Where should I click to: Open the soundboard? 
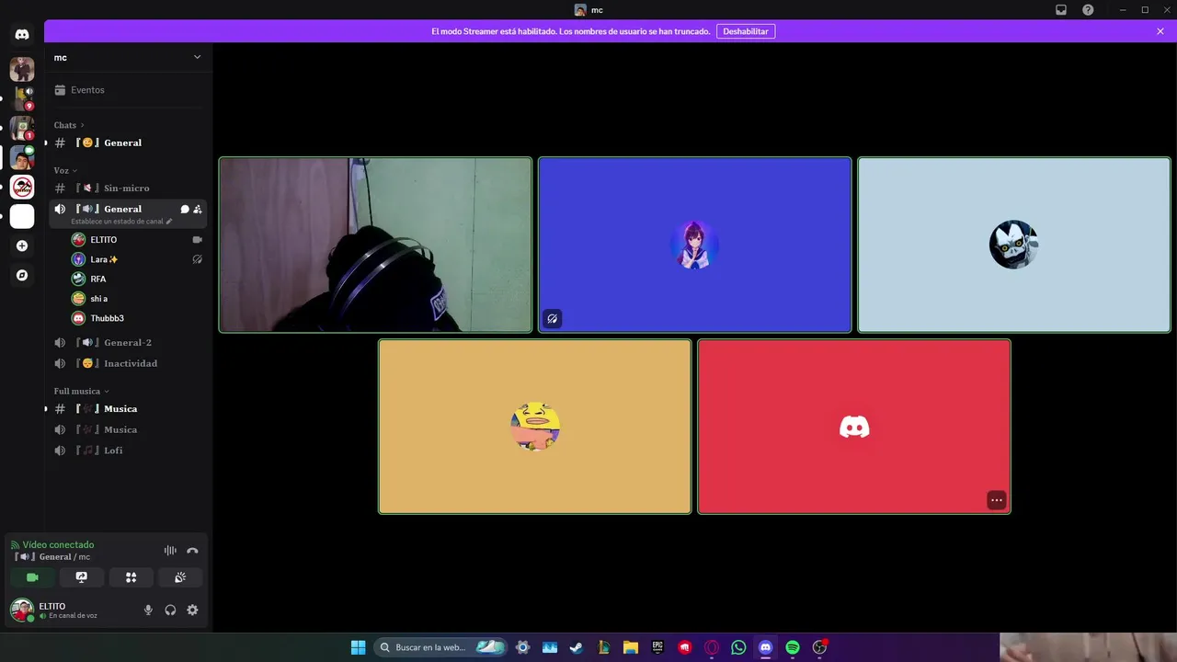180,577
